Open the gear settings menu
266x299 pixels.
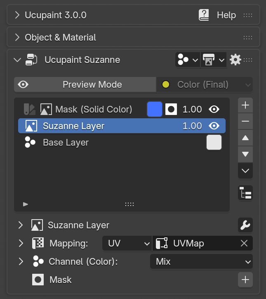coord(235,60)
